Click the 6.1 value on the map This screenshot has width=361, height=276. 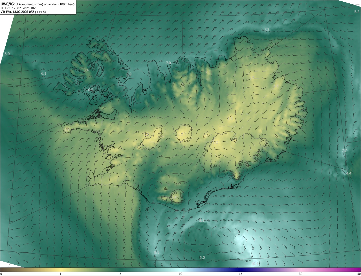pos(44,74)
